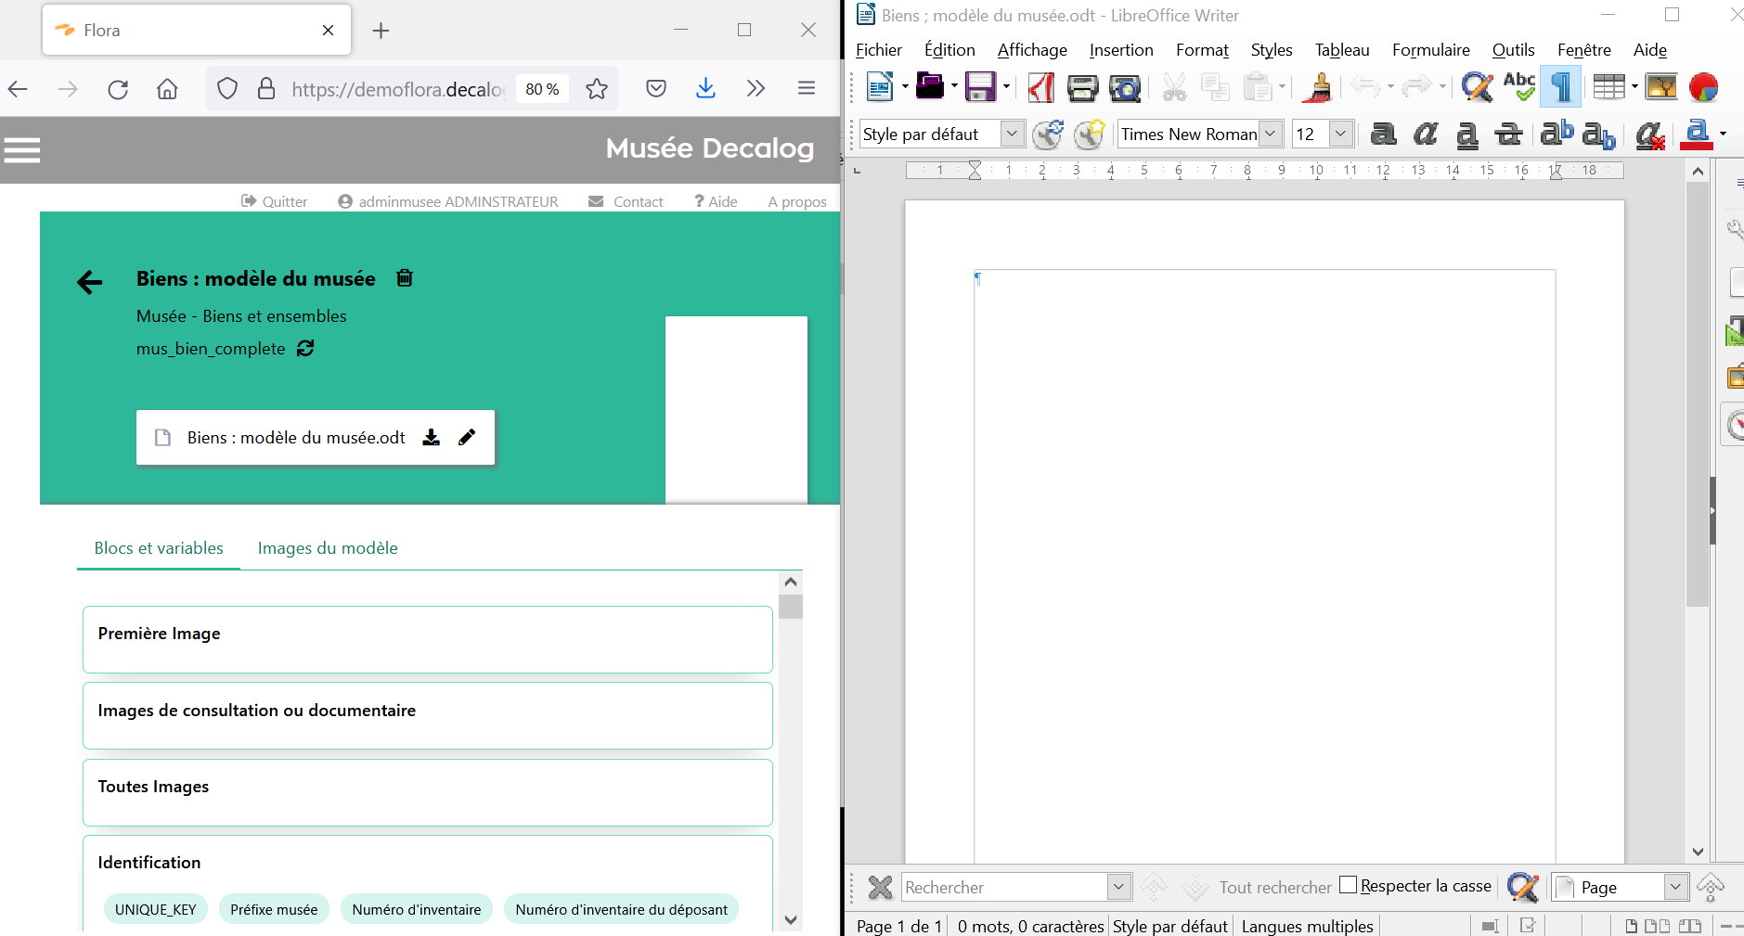The image size is (1744, 936).
Task: Toggle Italic formatting in Writer
Action: 1425,135
